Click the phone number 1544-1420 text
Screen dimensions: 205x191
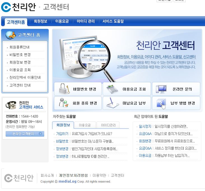tap(30, 116)
